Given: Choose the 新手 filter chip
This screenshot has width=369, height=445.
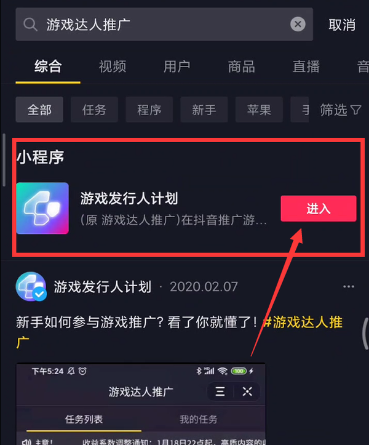Looking at the screenshot, I should tap(204, 110).
